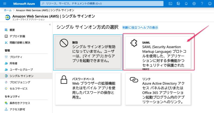Select the リンク sign-on method card
The height and width of the screenshot is (113, 214).
tap(158, 89)
